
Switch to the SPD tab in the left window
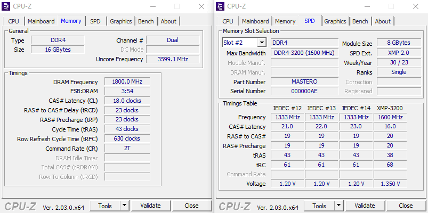(95, 21)
